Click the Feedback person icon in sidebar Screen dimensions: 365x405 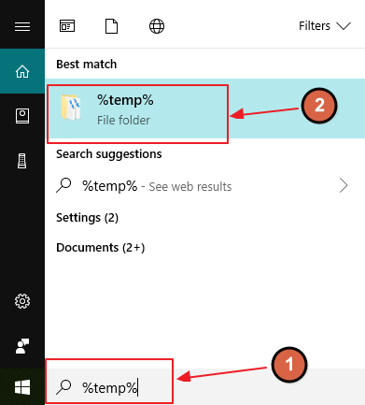[x=22, y=346]
